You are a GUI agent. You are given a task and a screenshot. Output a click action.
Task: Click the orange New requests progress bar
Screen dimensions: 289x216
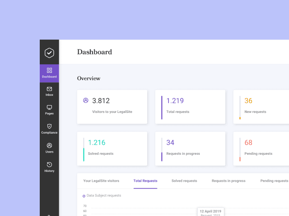[x=240, y=118]
